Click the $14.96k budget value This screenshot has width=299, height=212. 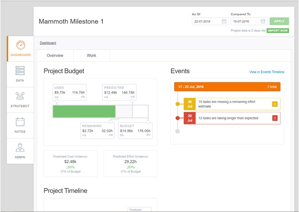click(126, 131)
